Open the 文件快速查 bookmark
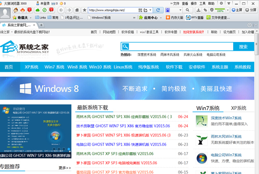The image size is (259, 174). coord(218,17)
